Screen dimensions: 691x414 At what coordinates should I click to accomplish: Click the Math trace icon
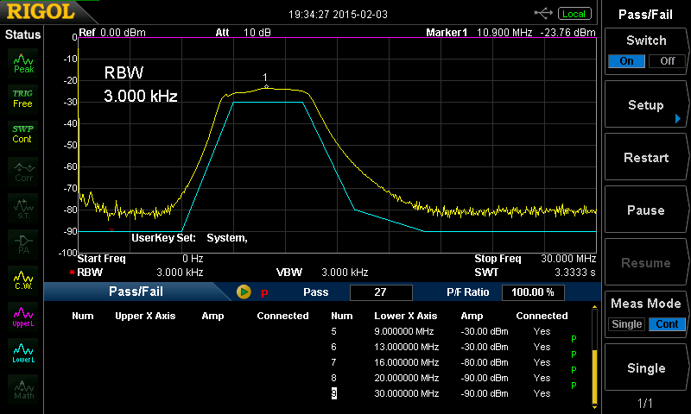coord(23,389)
